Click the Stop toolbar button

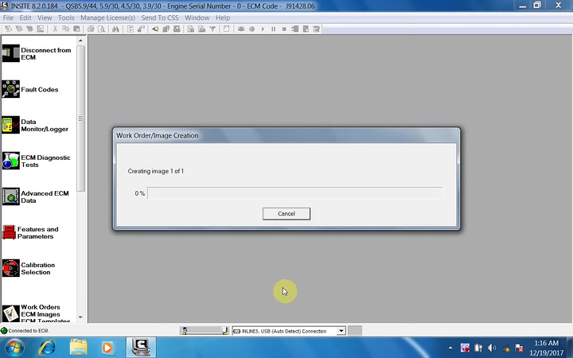tap(284, 29)
